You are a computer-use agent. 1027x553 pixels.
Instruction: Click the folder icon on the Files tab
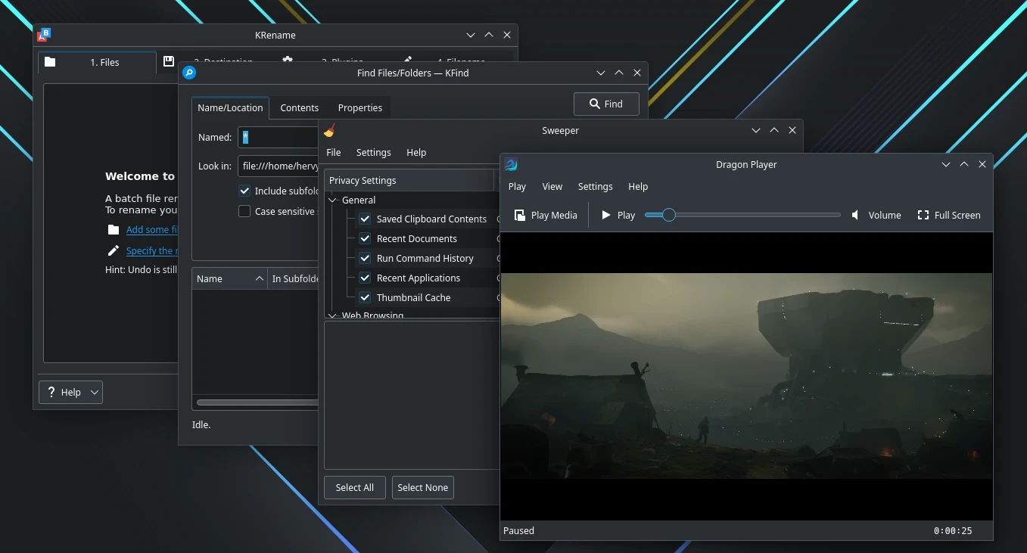[x=50, y=62]
